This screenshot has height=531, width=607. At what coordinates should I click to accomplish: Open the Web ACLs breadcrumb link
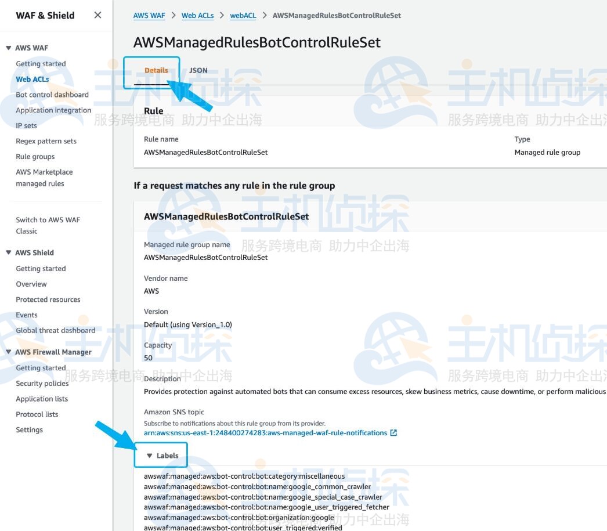[x=197, y=15]
